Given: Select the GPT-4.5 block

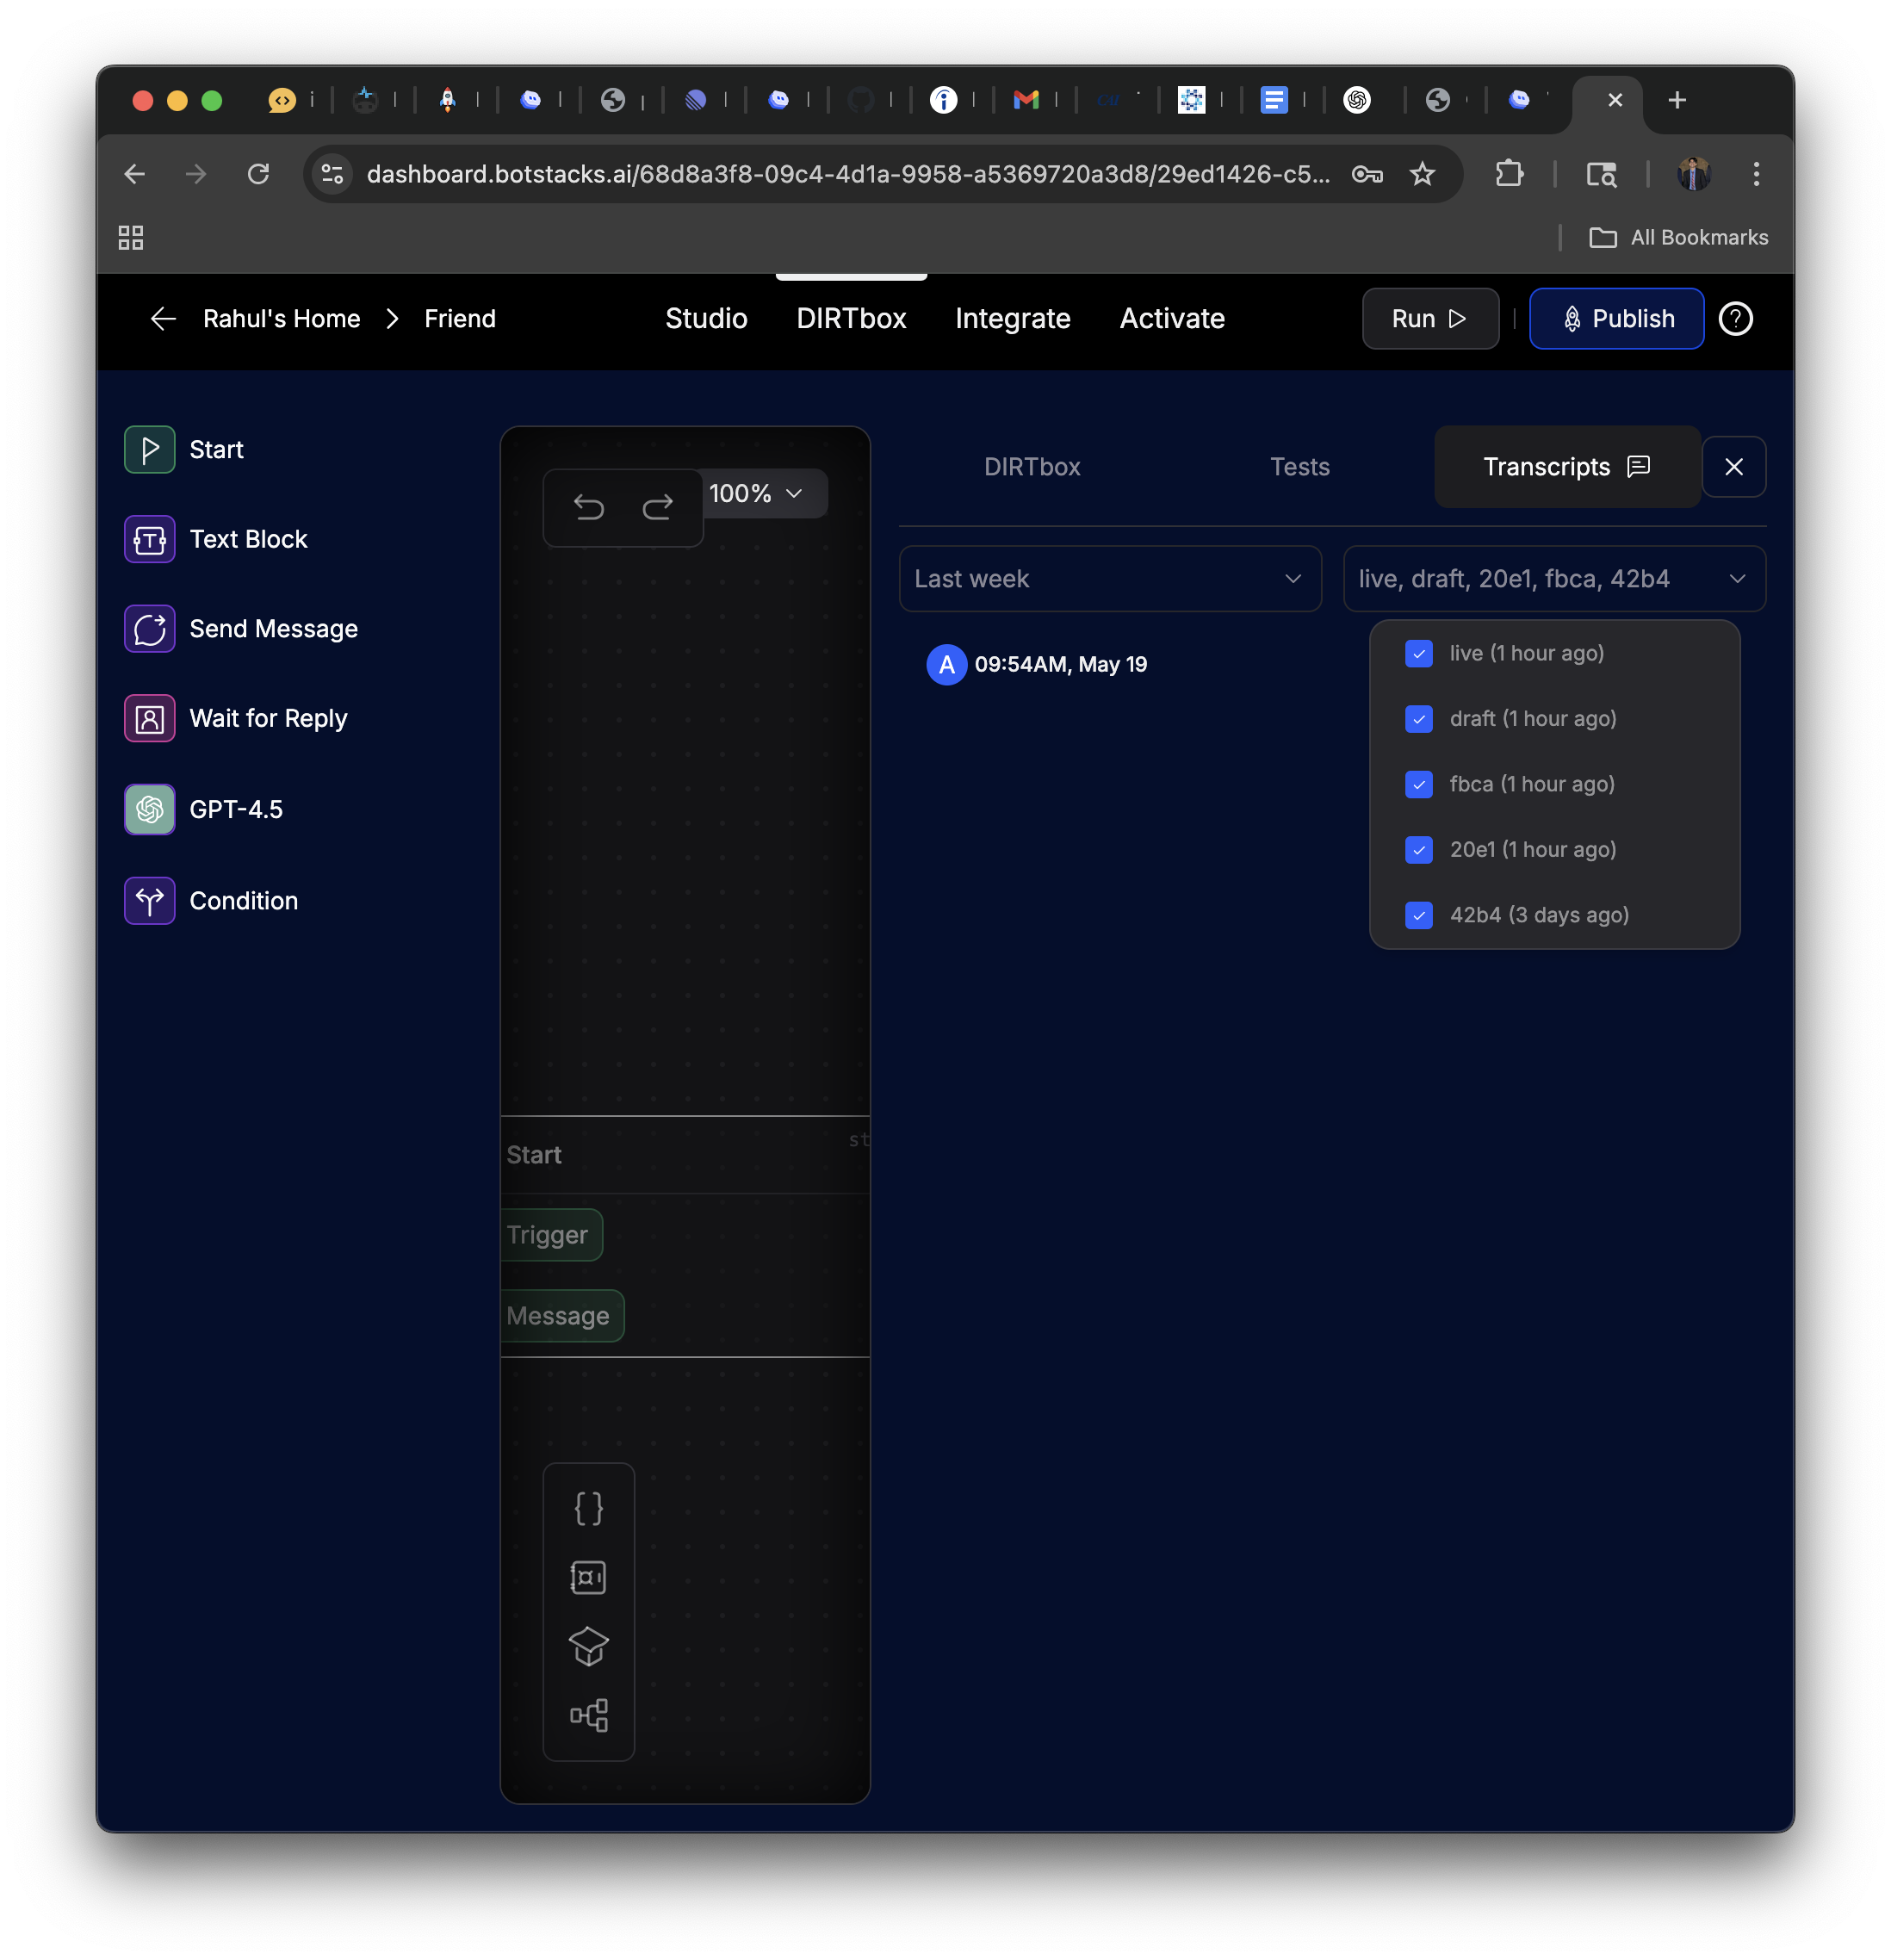Looking at the screenshot, I should pyautogui.click(x=149, y=809).
